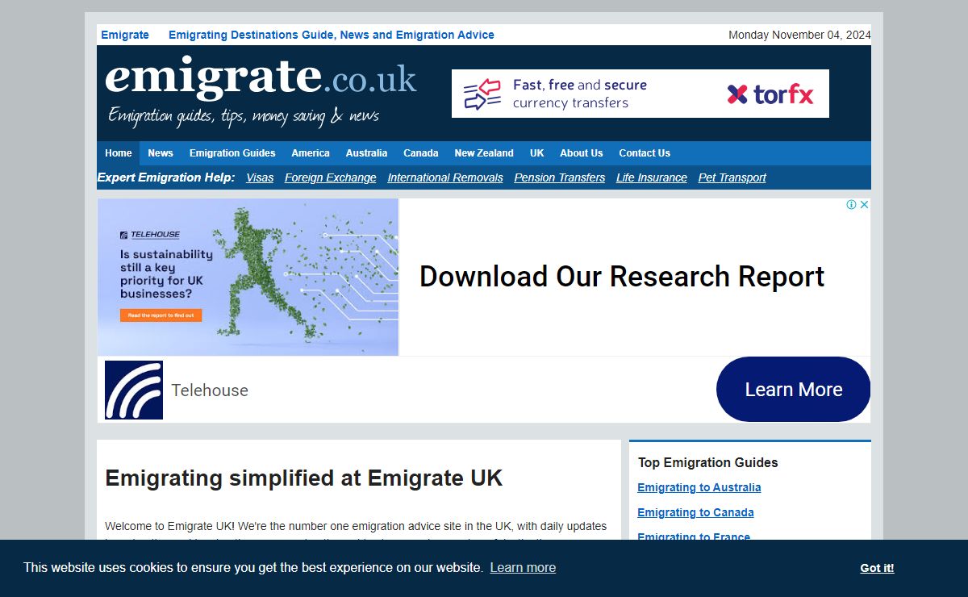Click the Expert Emigration Help label
This screenshot has width=968, height=597.
point(166,177)
